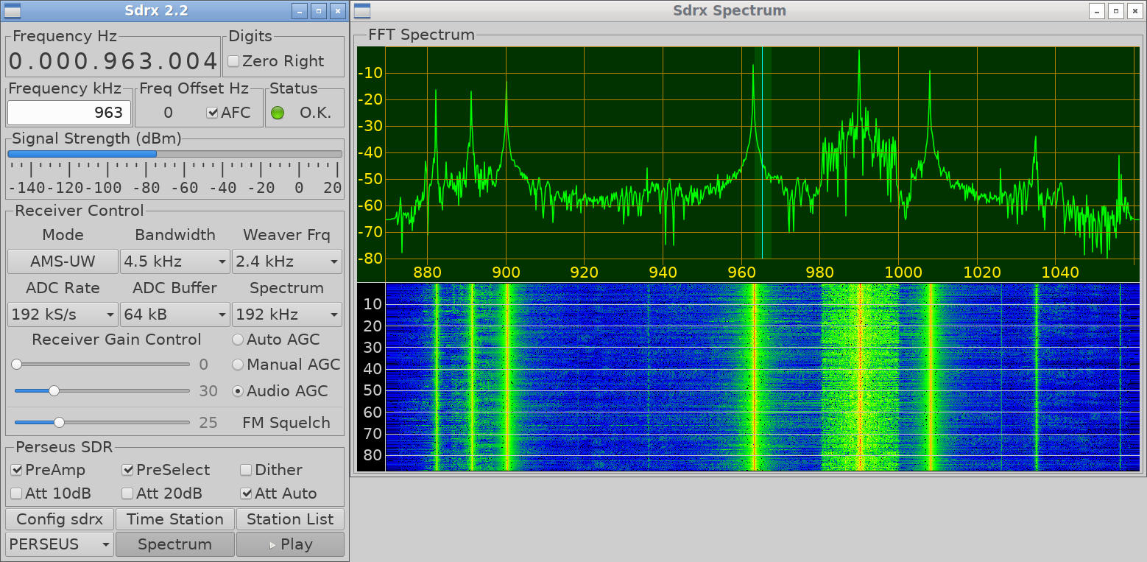1147x562 pixels.
Task: Open Config sdrx settings
Action: (60, 519)
